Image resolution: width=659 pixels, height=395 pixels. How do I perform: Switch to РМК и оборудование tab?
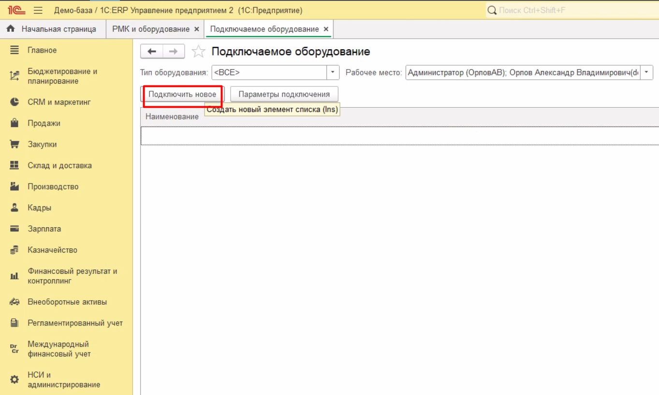pos(151,29)
